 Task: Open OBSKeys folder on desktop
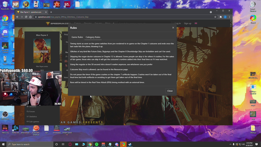253,129
